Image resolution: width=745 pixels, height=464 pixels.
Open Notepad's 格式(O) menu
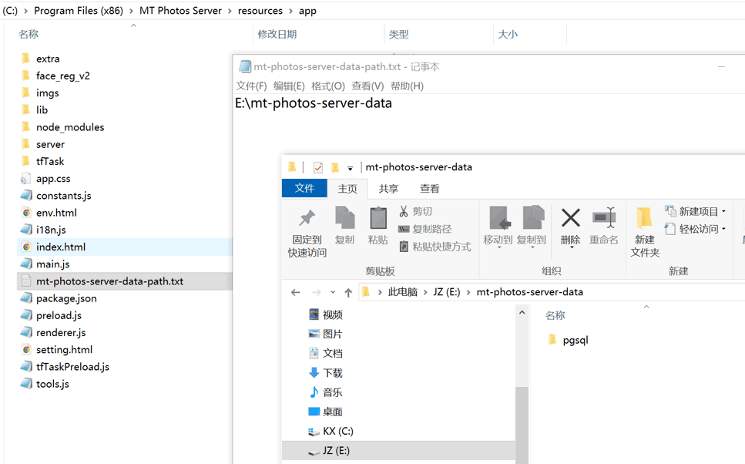pos(327,86)
